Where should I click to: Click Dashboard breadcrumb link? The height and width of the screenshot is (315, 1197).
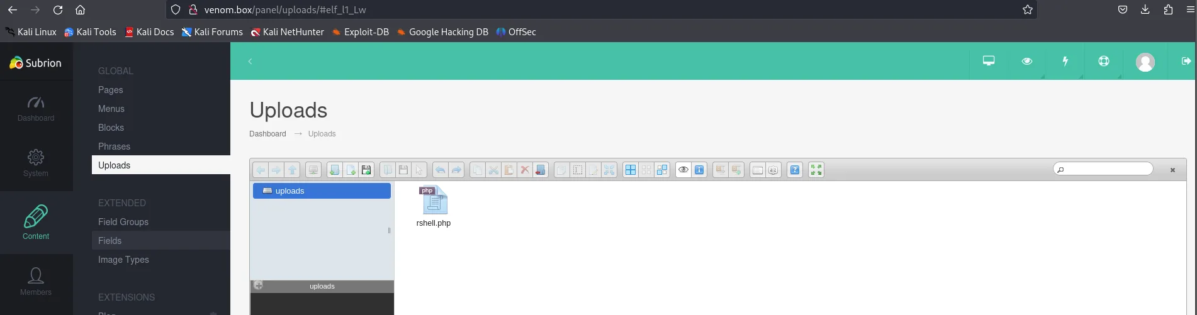tap(267, 134)
